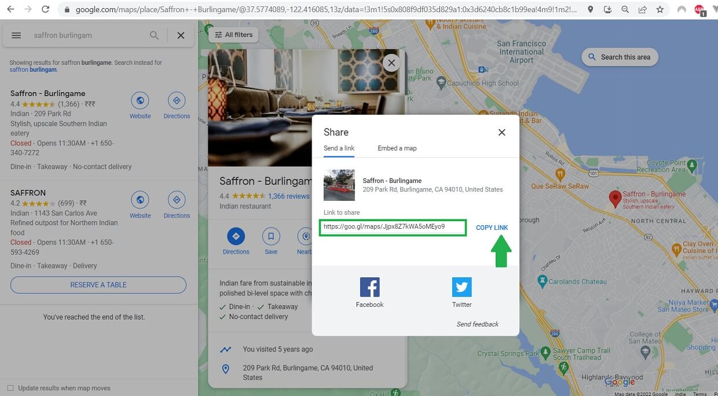Click the Maps search input field
Viewport: 718px width, 396px height.
point(87,35)
